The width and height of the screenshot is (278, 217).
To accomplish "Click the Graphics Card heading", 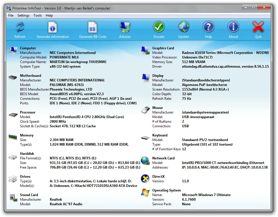I will point(163,48).
